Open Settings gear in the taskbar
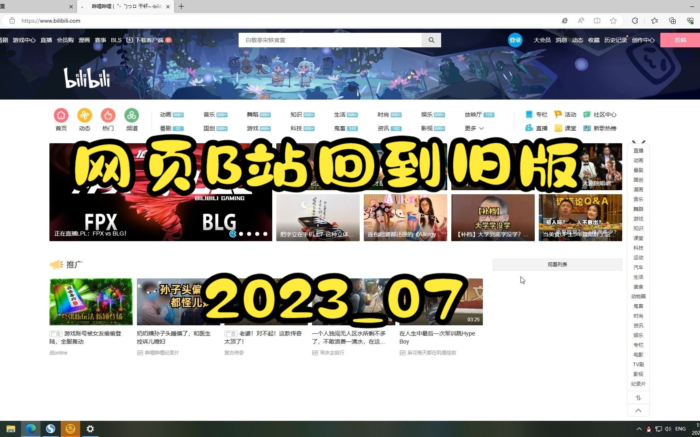Viewport: 700px width, 437px height. pyautogui.click(x=90, y=429)
